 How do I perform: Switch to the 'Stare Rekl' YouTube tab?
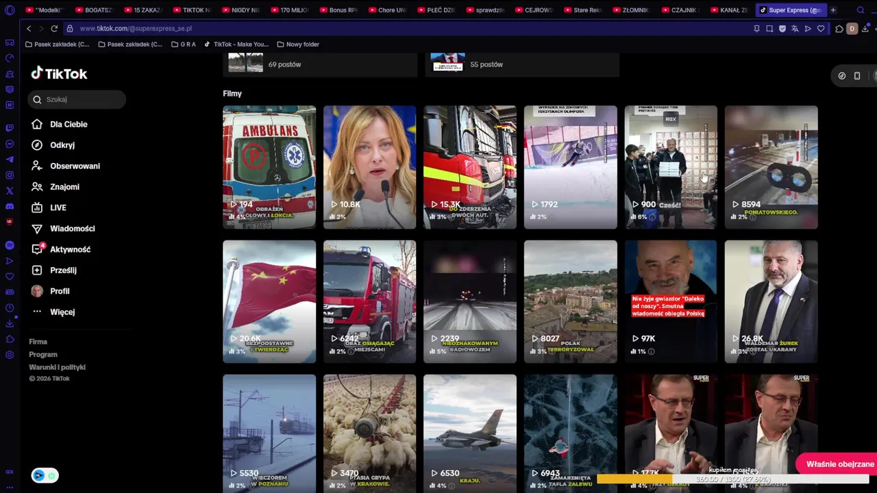pos(582,10)
